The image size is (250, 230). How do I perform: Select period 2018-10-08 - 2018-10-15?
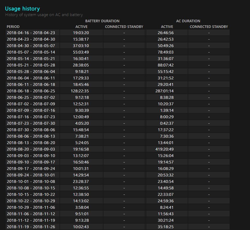(x=31, y=188)
